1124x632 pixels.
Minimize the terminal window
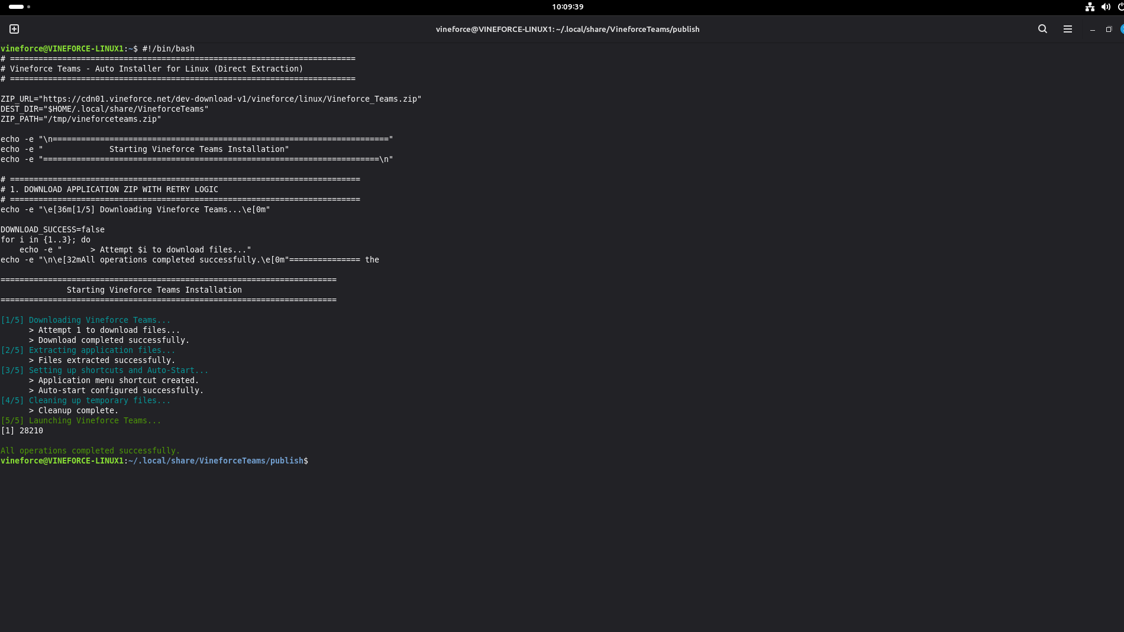[1093, 30]
